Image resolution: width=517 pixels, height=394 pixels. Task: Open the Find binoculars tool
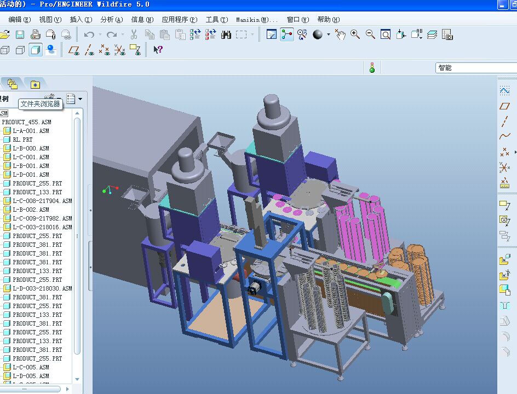coord(226,34)
